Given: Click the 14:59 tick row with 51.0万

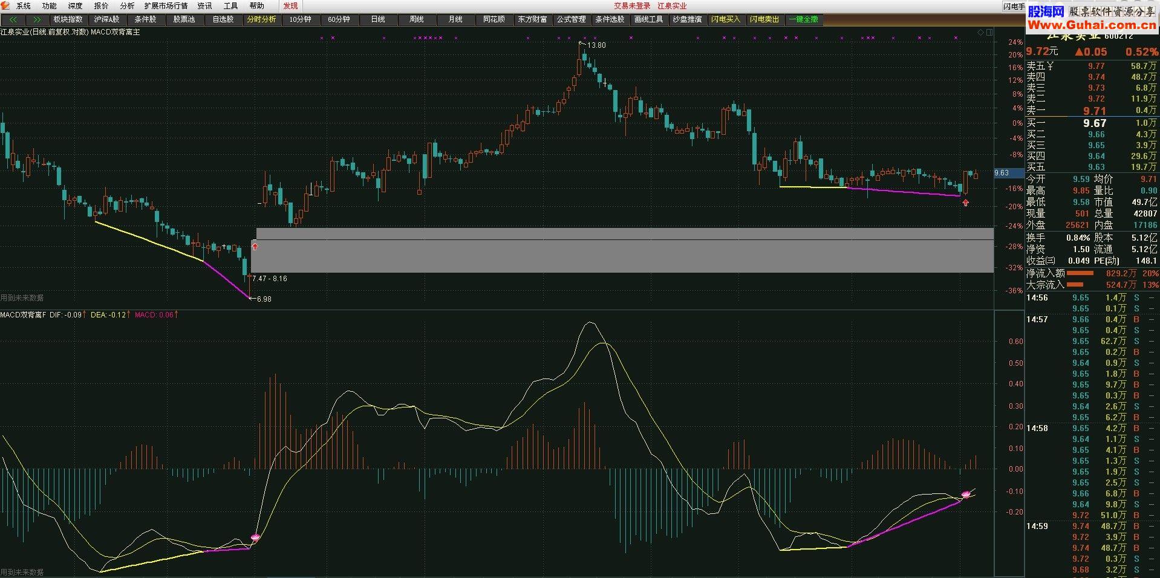Looking at the screenshot, I should pyautogui.click(x=1092, y=516).
